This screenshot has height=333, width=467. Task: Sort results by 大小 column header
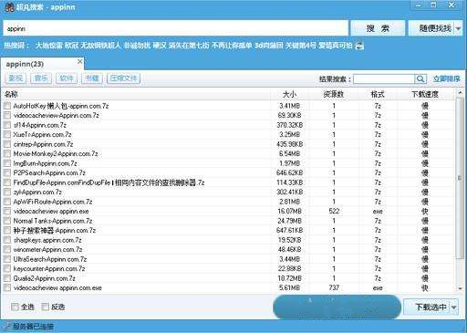tap(289, 94)
